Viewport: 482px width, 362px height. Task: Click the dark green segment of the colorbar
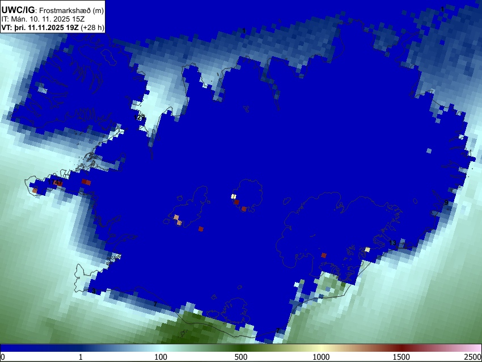coord(241,348)
